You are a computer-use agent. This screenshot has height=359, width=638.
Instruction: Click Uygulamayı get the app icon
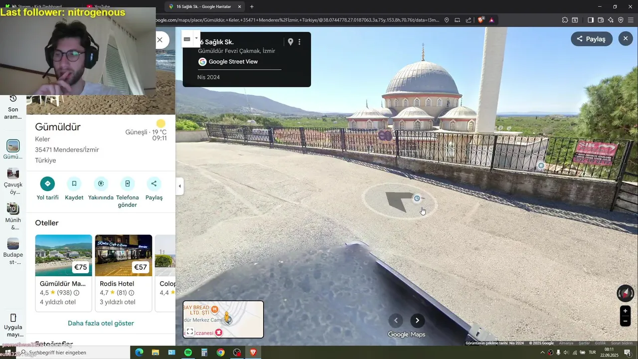tap(13, 325)
